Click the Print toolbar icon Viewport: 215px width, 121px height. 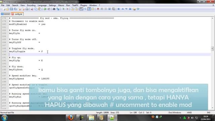(27, 9)
